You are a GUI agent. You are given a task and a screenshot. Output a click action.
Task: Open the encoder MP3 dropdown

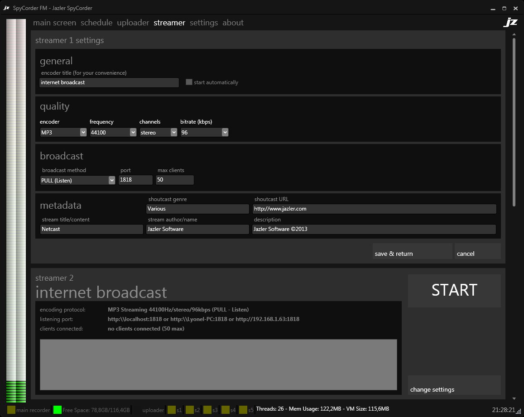tap(63, 132)
